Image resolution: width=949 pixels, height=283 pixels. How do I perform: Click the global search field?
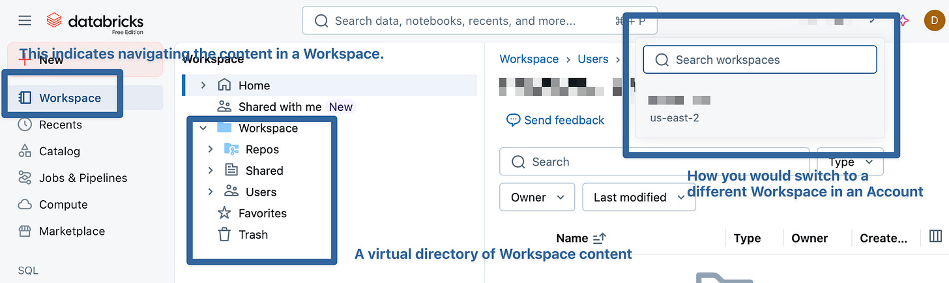(x=479, y=21)
